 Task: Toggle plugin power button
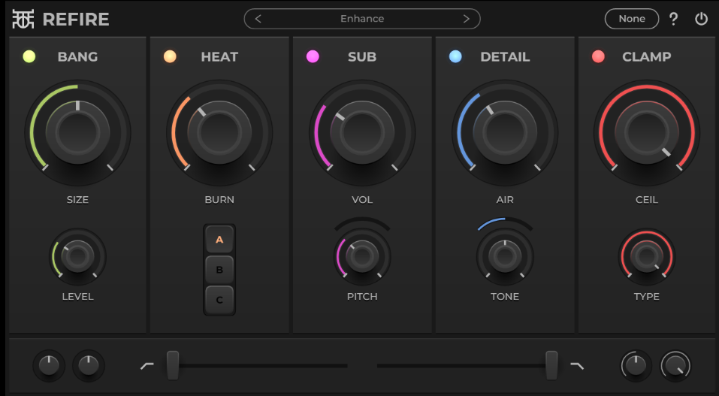pyautogui.click(x=701, y=19)
